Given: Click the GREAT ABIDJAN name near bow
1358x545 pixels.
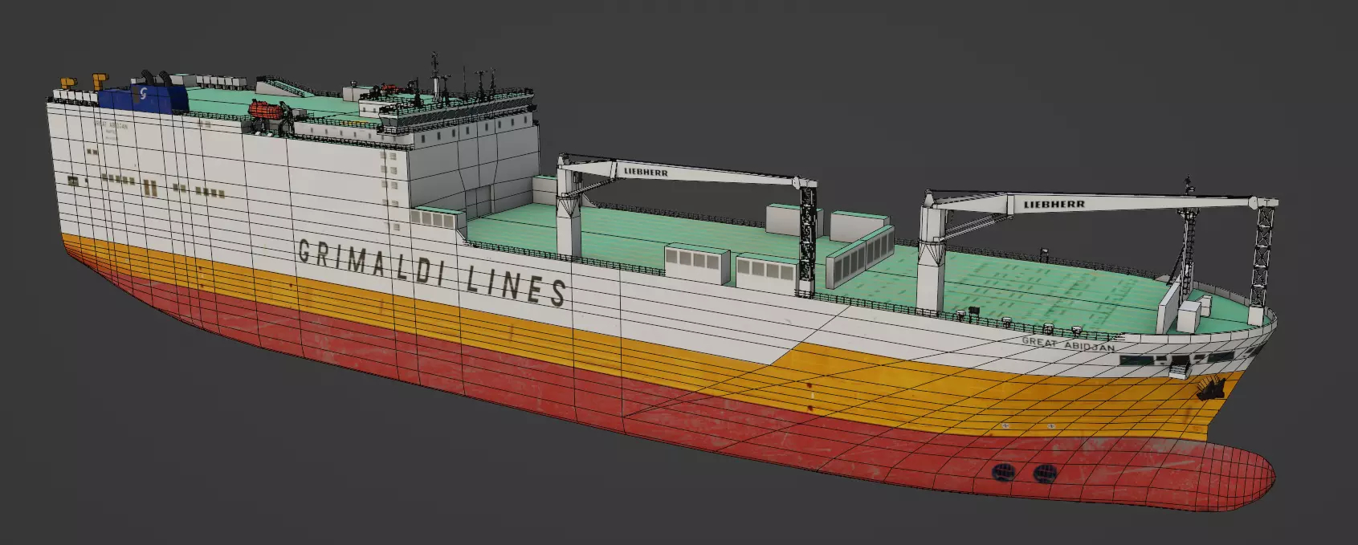Looking at the screenshot, I should 1068,344.
